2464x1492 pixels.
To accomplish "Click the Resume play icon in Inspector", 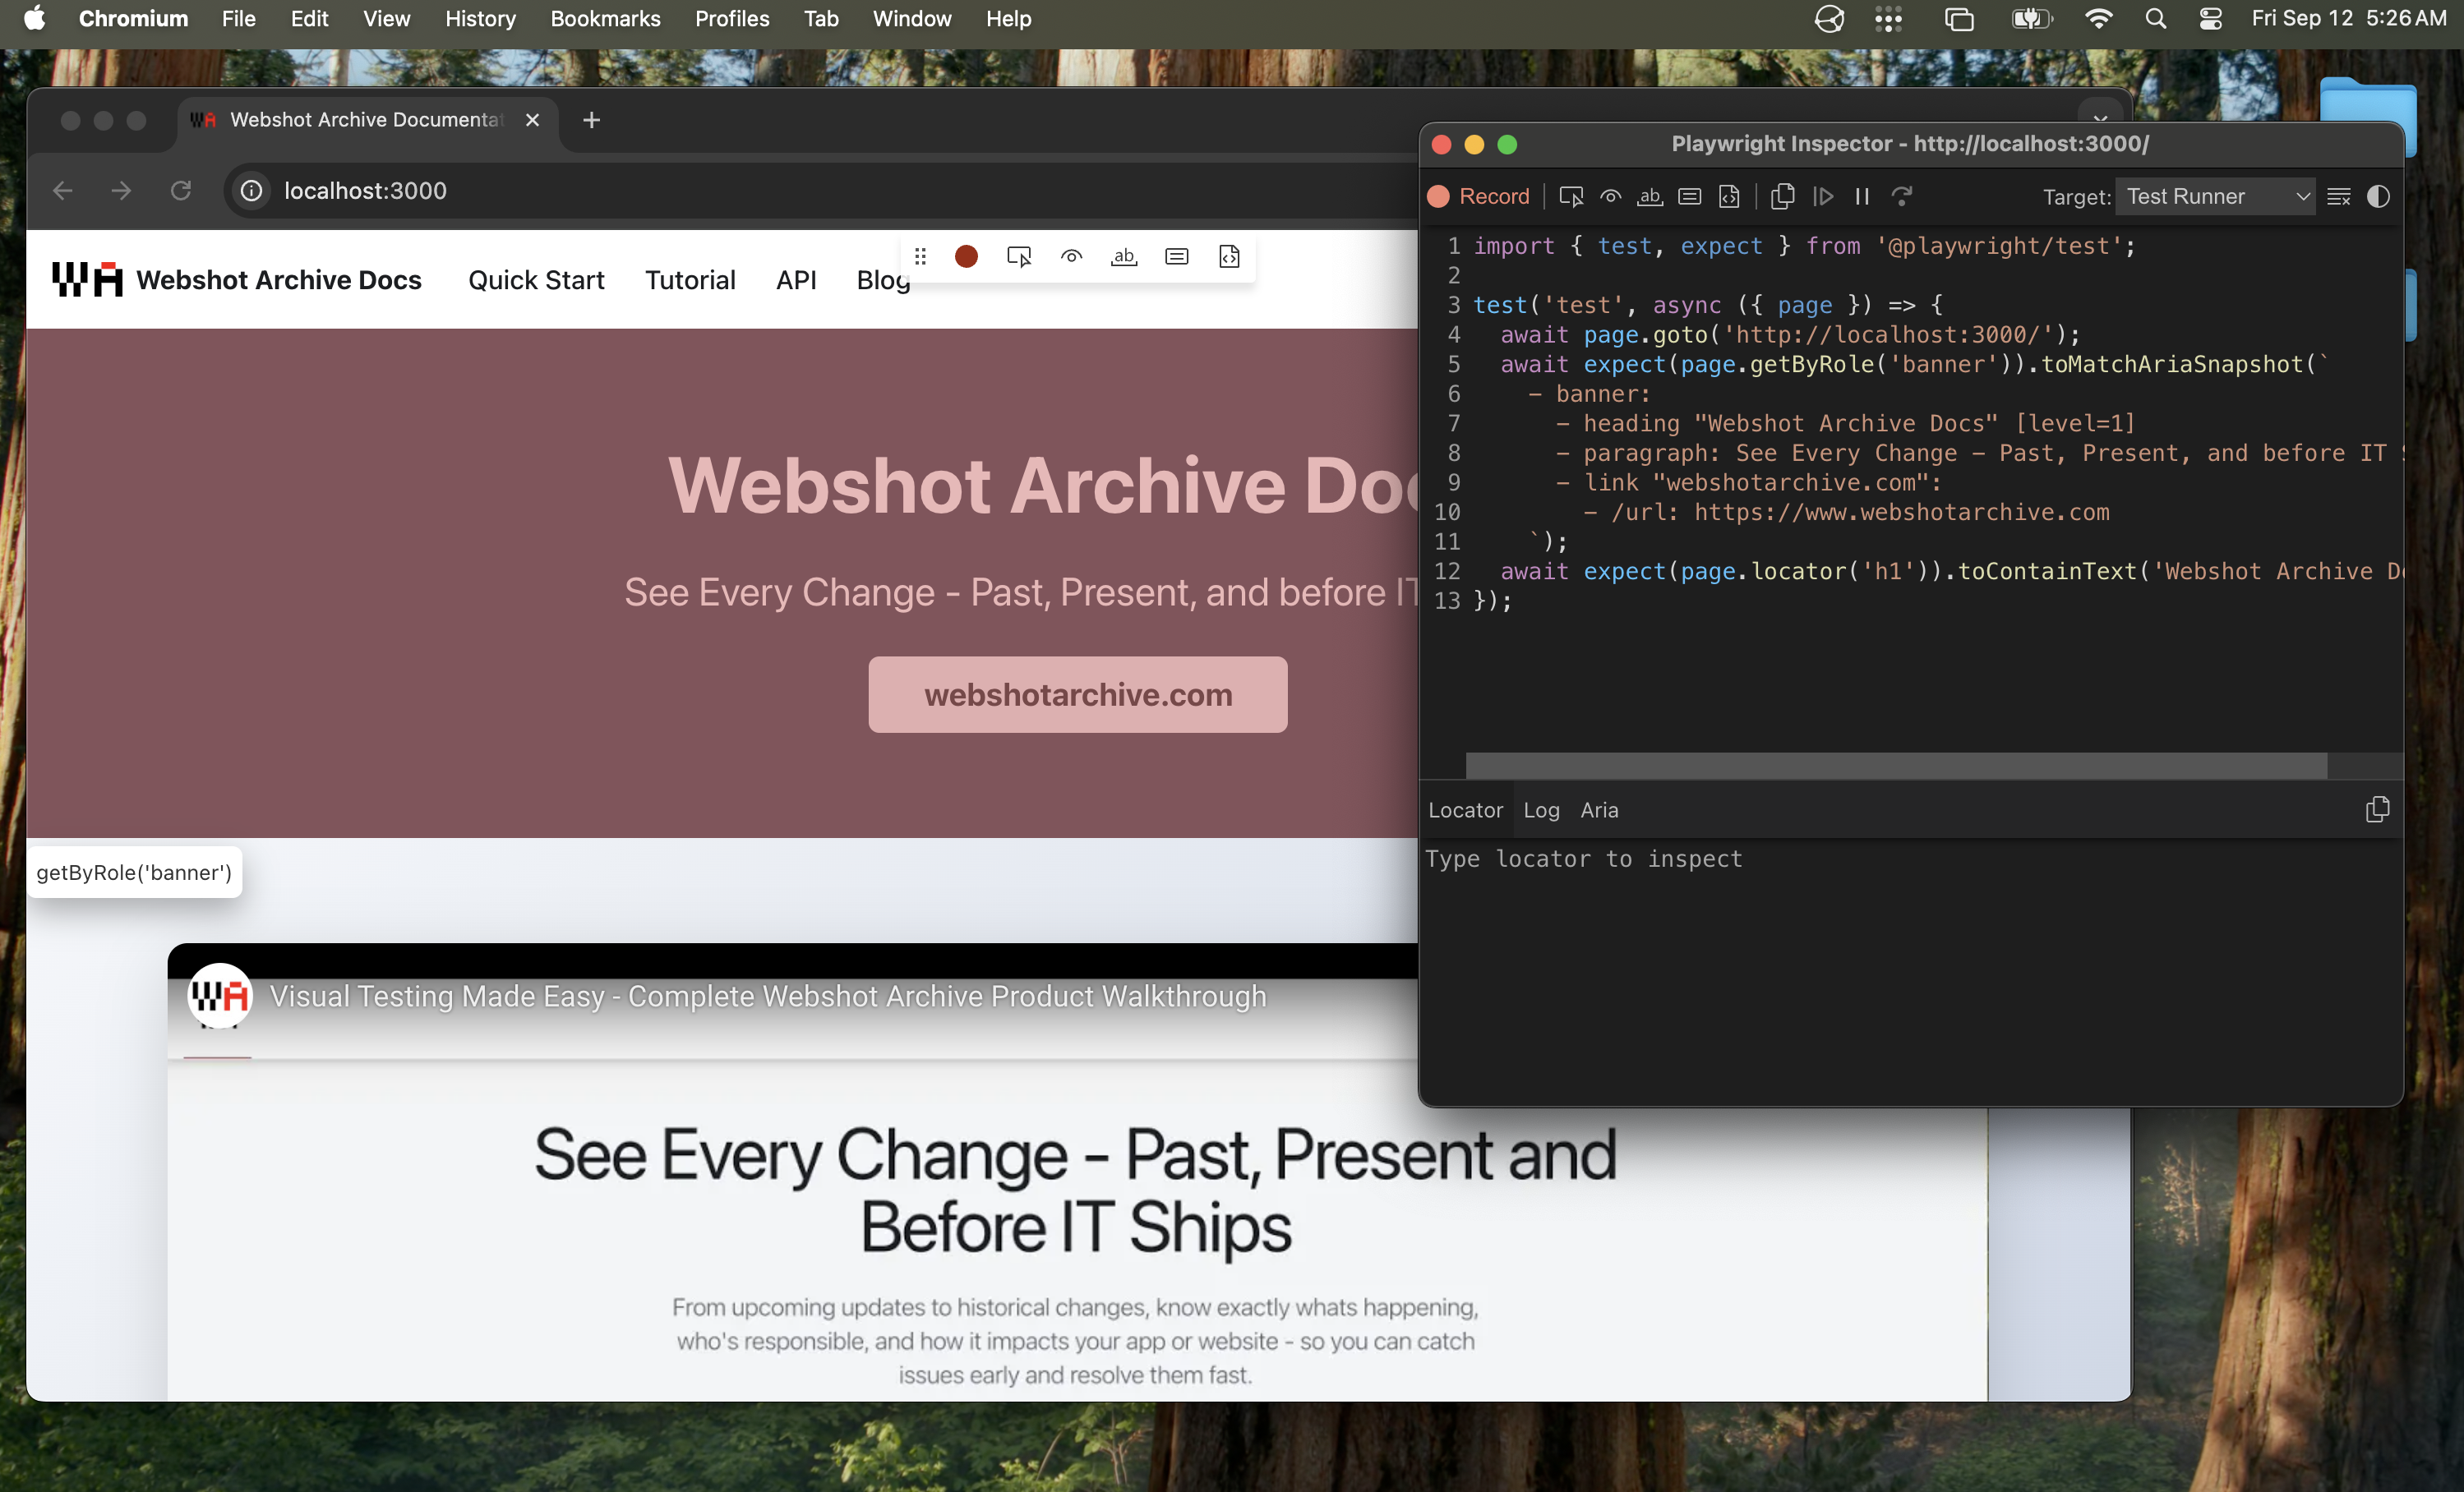I will click(1823, 197).
